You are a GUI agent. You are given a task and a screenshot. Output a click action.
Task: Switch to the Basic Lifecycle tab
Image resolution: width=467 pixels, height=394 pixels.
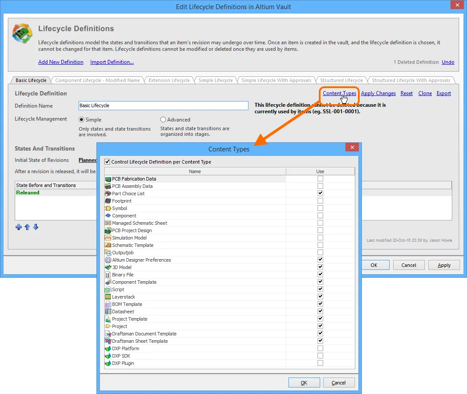pos(31,80)
